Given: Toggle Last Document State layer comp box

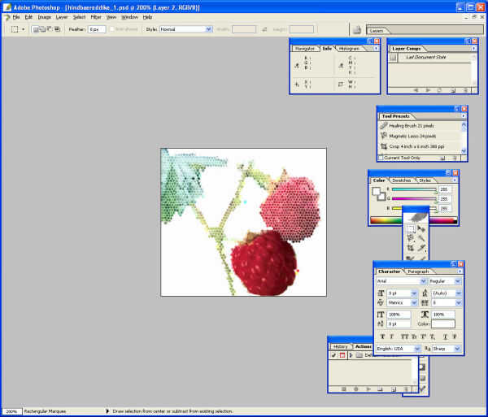Looking at the screenshot, I should pyautogui.click(x=393, y=58).
